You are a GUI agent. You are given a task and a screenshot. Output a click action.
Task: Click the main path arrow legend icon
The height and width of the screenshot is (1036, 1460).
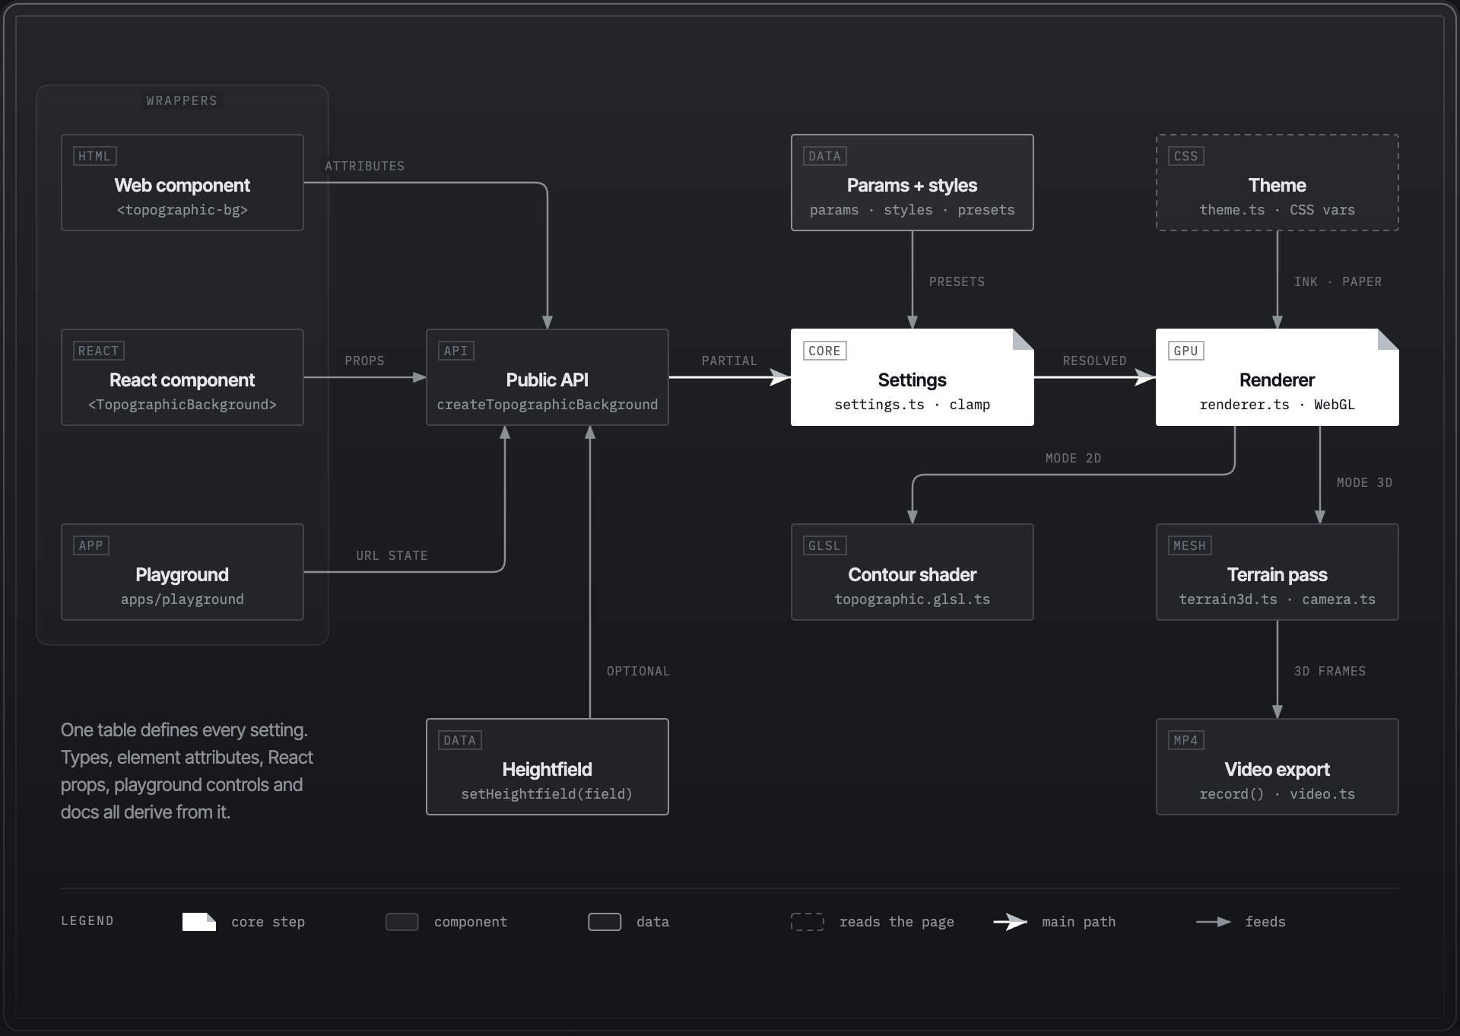pyautogui.click(x=1011, y=922)
